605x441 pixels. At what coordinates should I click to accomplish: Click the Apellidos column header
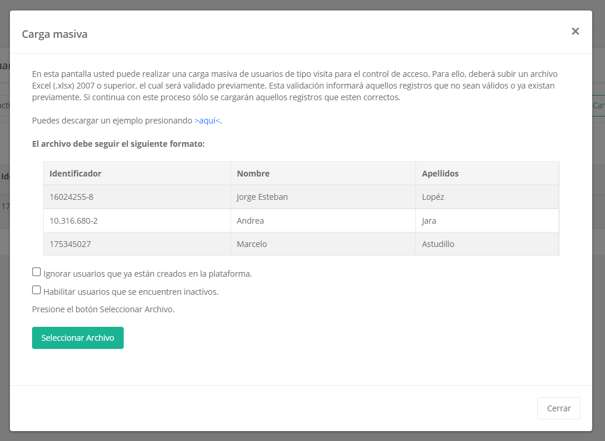pos(440,174)
